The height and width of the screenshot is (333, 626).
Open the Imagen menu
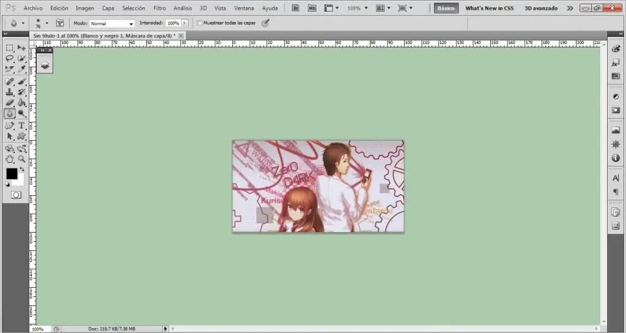[x=84, y=8]
